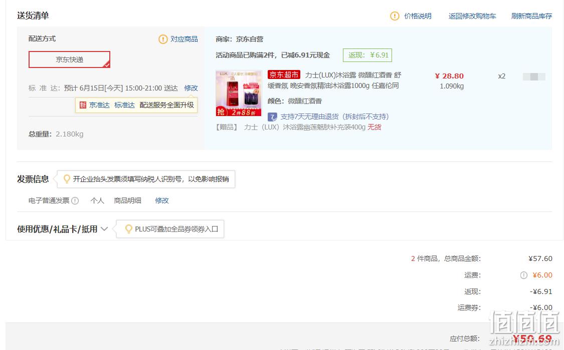Click the merchant name 京东自营

tap(250, 39)
